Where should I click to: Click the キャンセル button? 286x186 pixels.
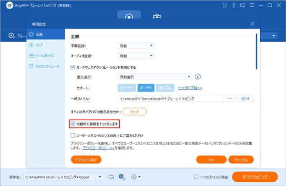click(241, 160)
